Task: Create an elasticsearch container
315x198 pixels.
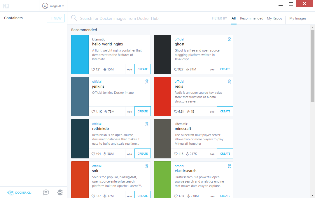Action: [x=225, y=195]
